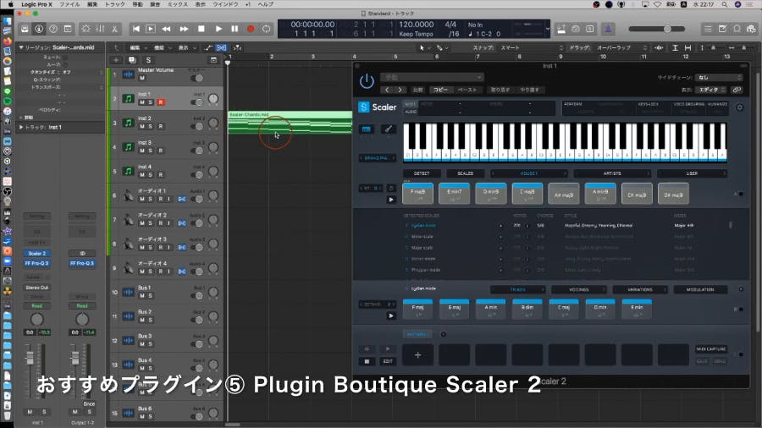This screenshot has height=428, width=762.
Task: Click the Master Volume track icon
Action: click(129, 74)
